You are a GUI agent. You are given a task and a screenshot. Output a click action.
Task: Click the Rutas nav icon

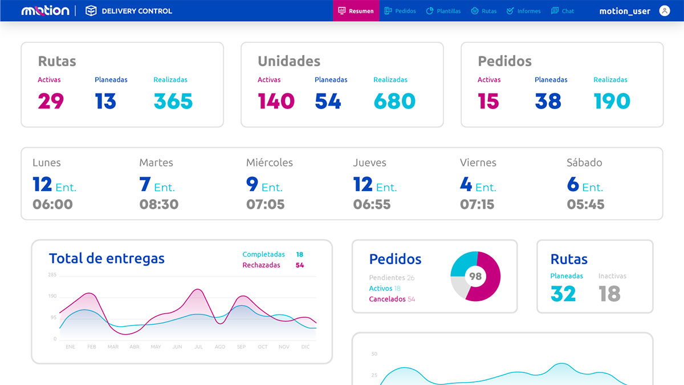pyautogui.click(x=475, y=11)
